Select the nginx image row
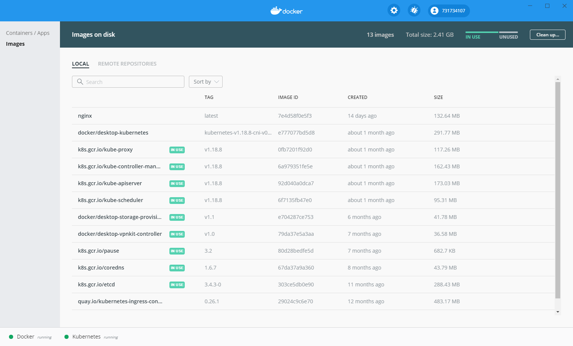The width and height of the screenshot is (573, 346). 313,116
